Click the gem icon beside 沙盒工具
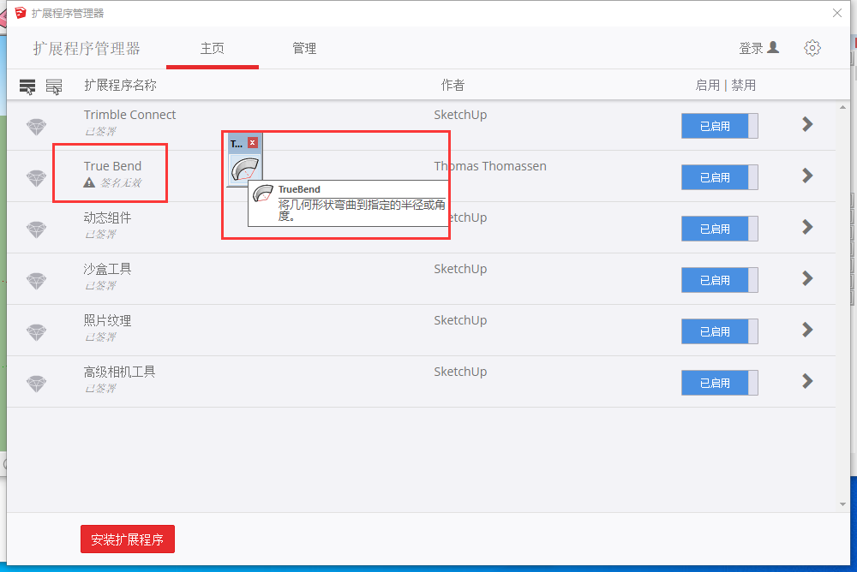Viewport: 857px width, 572px height. [37, 281]
